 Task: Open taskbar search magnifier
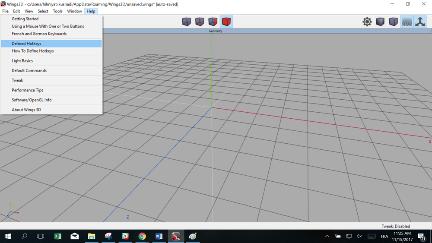[24, 236]
